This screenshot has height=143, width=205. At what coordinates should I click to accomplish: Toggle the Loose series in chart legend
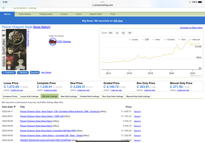point(133,40)
